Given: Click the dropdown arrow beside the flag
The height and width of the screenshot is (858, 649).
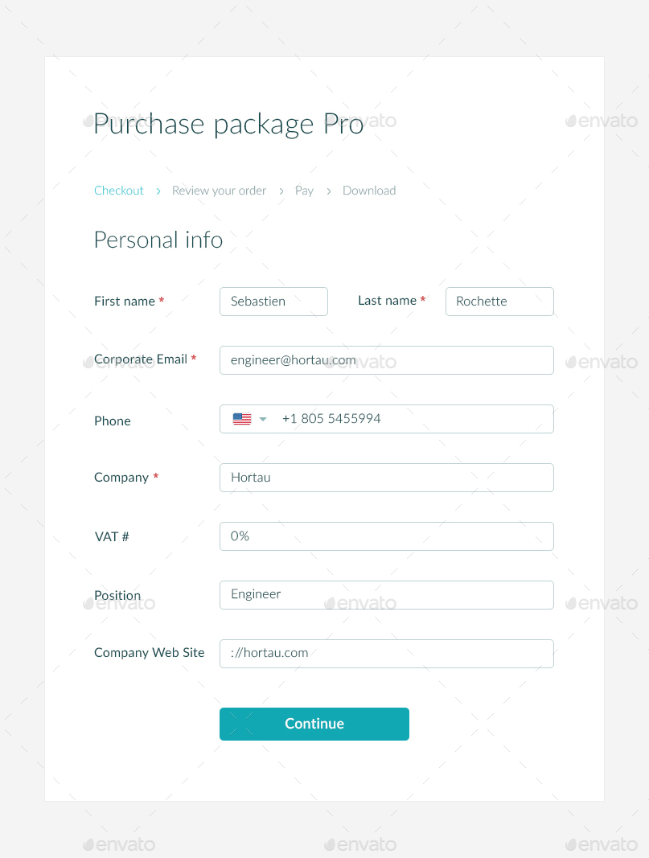Looking at the screenshot, I should tap(262, 419).
